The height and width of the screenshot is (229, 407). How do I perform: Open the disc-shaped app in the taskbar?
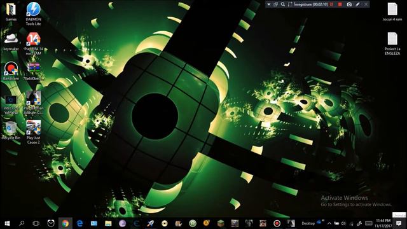pos(165,223)
